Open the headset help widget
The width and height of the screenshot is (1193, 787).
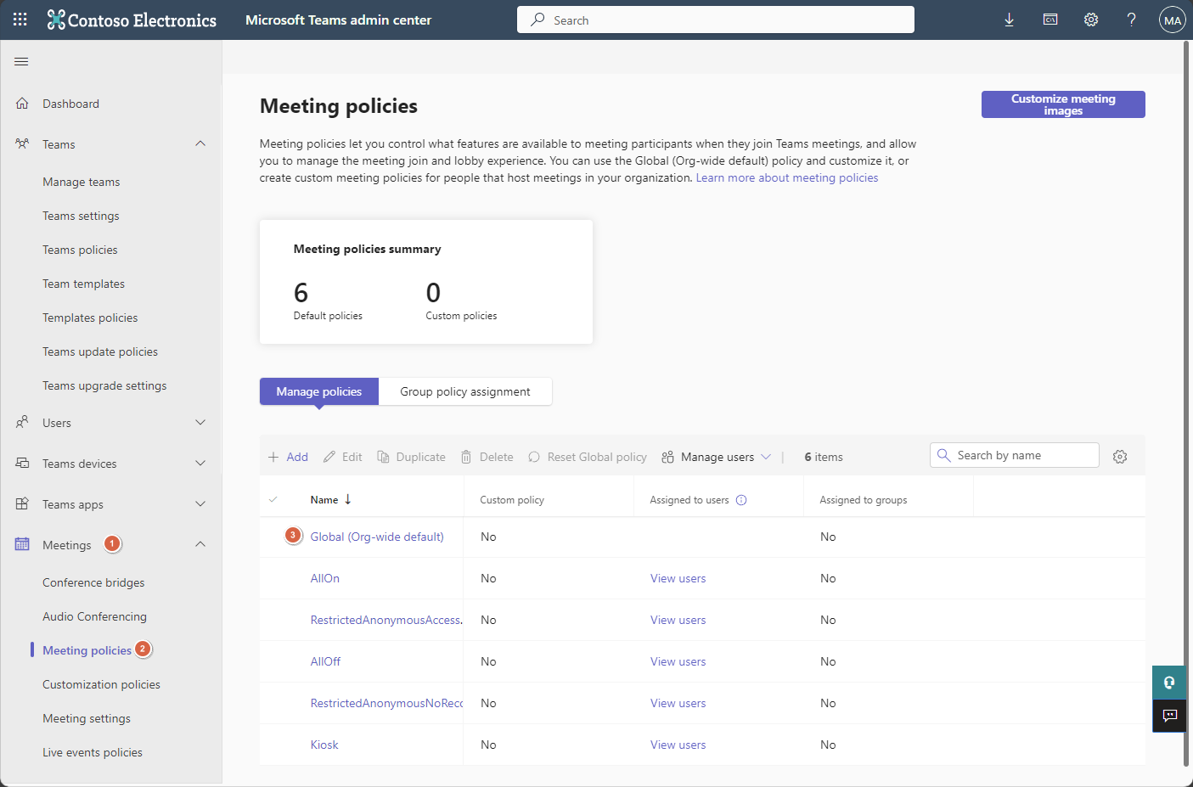1169,683
